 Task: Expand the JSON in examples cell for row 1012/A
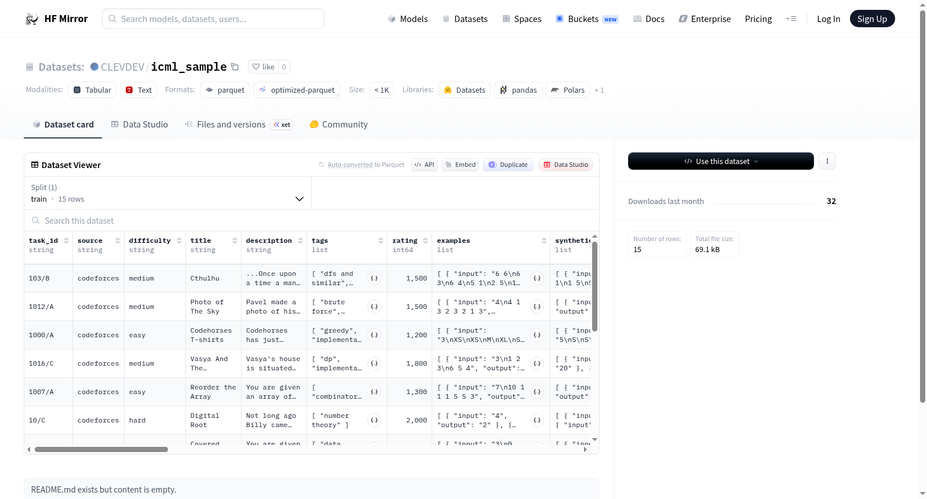coord(537,307)
